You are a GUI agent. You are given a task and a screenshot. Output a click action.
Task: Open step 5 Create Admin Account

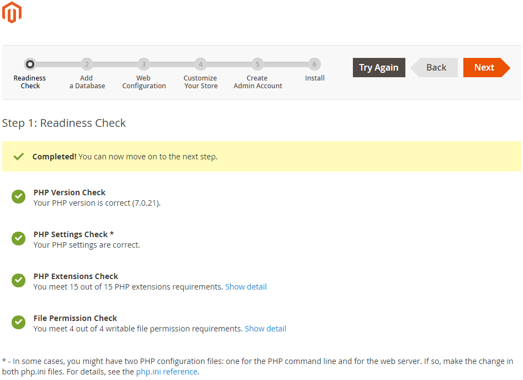(x=257, y=65)
